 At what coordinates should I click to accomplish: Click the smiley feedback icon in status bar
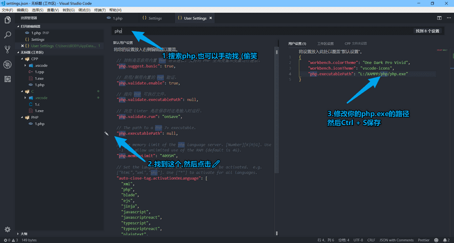click(x=437, y=240)
